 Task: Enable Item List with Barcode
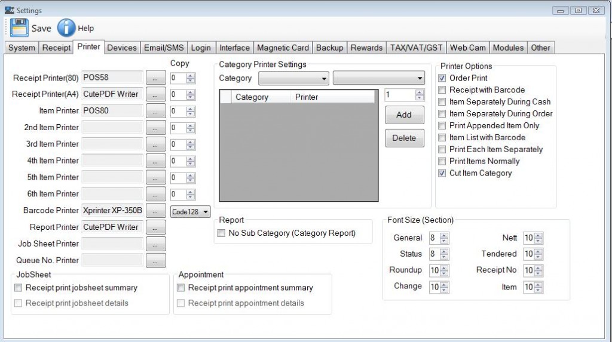point(442,138)
